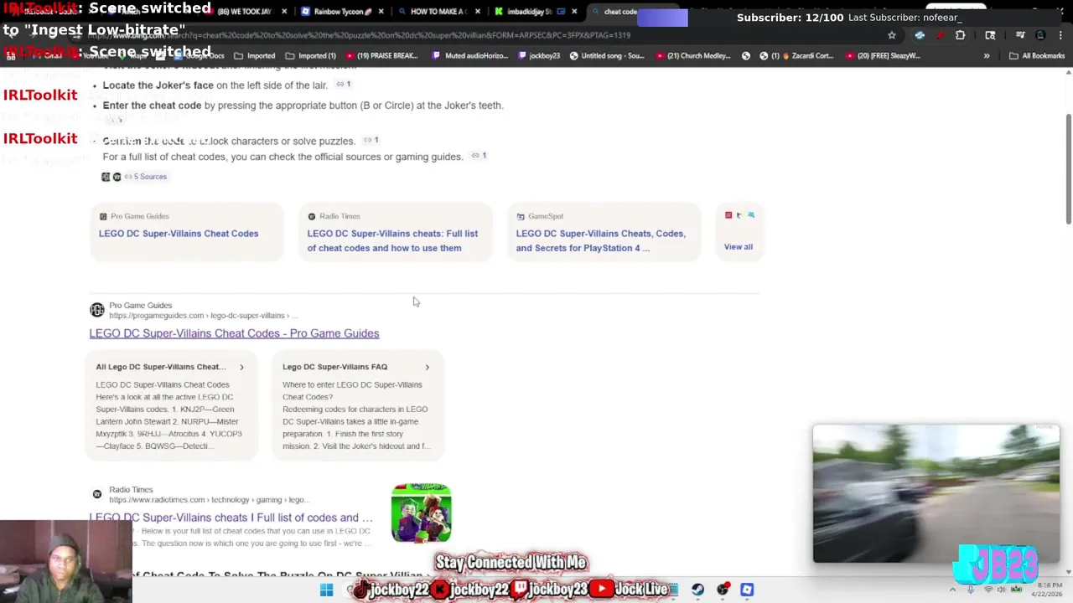The height and width of the screenshot is (603, 1073).
Task: Close the HOW TO MAKE A tab
Action: click(x=479, y=12)
